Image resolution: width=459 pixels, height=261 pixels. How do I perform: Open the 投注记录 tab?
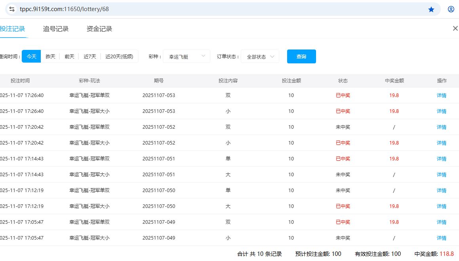[13, 29]
